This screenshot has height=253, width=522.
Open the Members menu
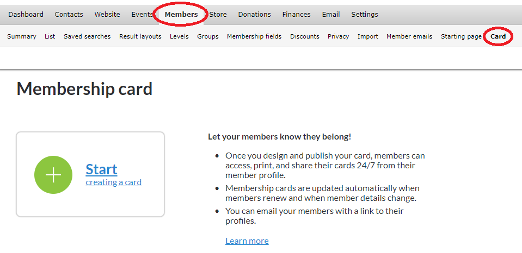[x=181, y=15]
